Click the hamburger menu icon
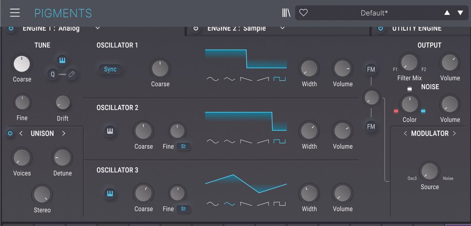This screenshot has width=471, height=226. pos(15,12)
